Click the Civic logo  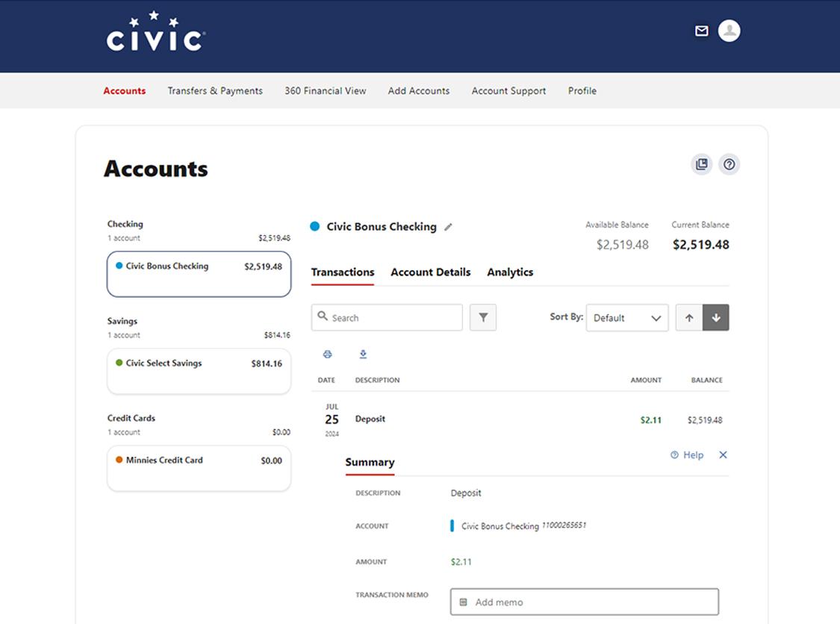pos(156,31)
